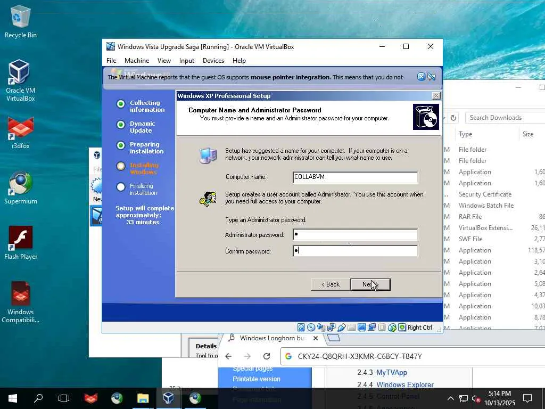
Task: Click the MyTVApp link in browser page
Action: click(x=391, y=372)
